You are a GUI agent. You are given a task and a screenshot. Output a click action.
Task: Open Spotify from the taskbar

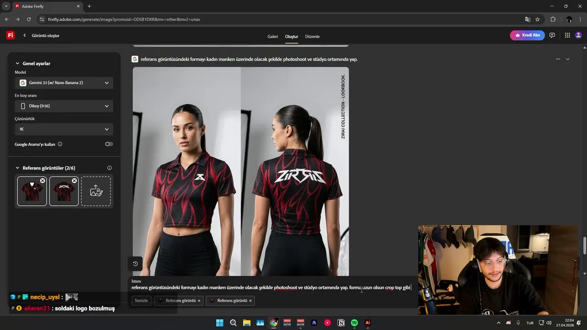coord(354,323)
